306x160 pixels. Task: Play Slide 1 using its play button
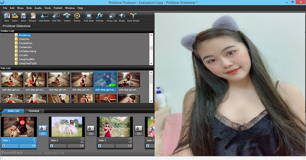click(x=4, y=145)
